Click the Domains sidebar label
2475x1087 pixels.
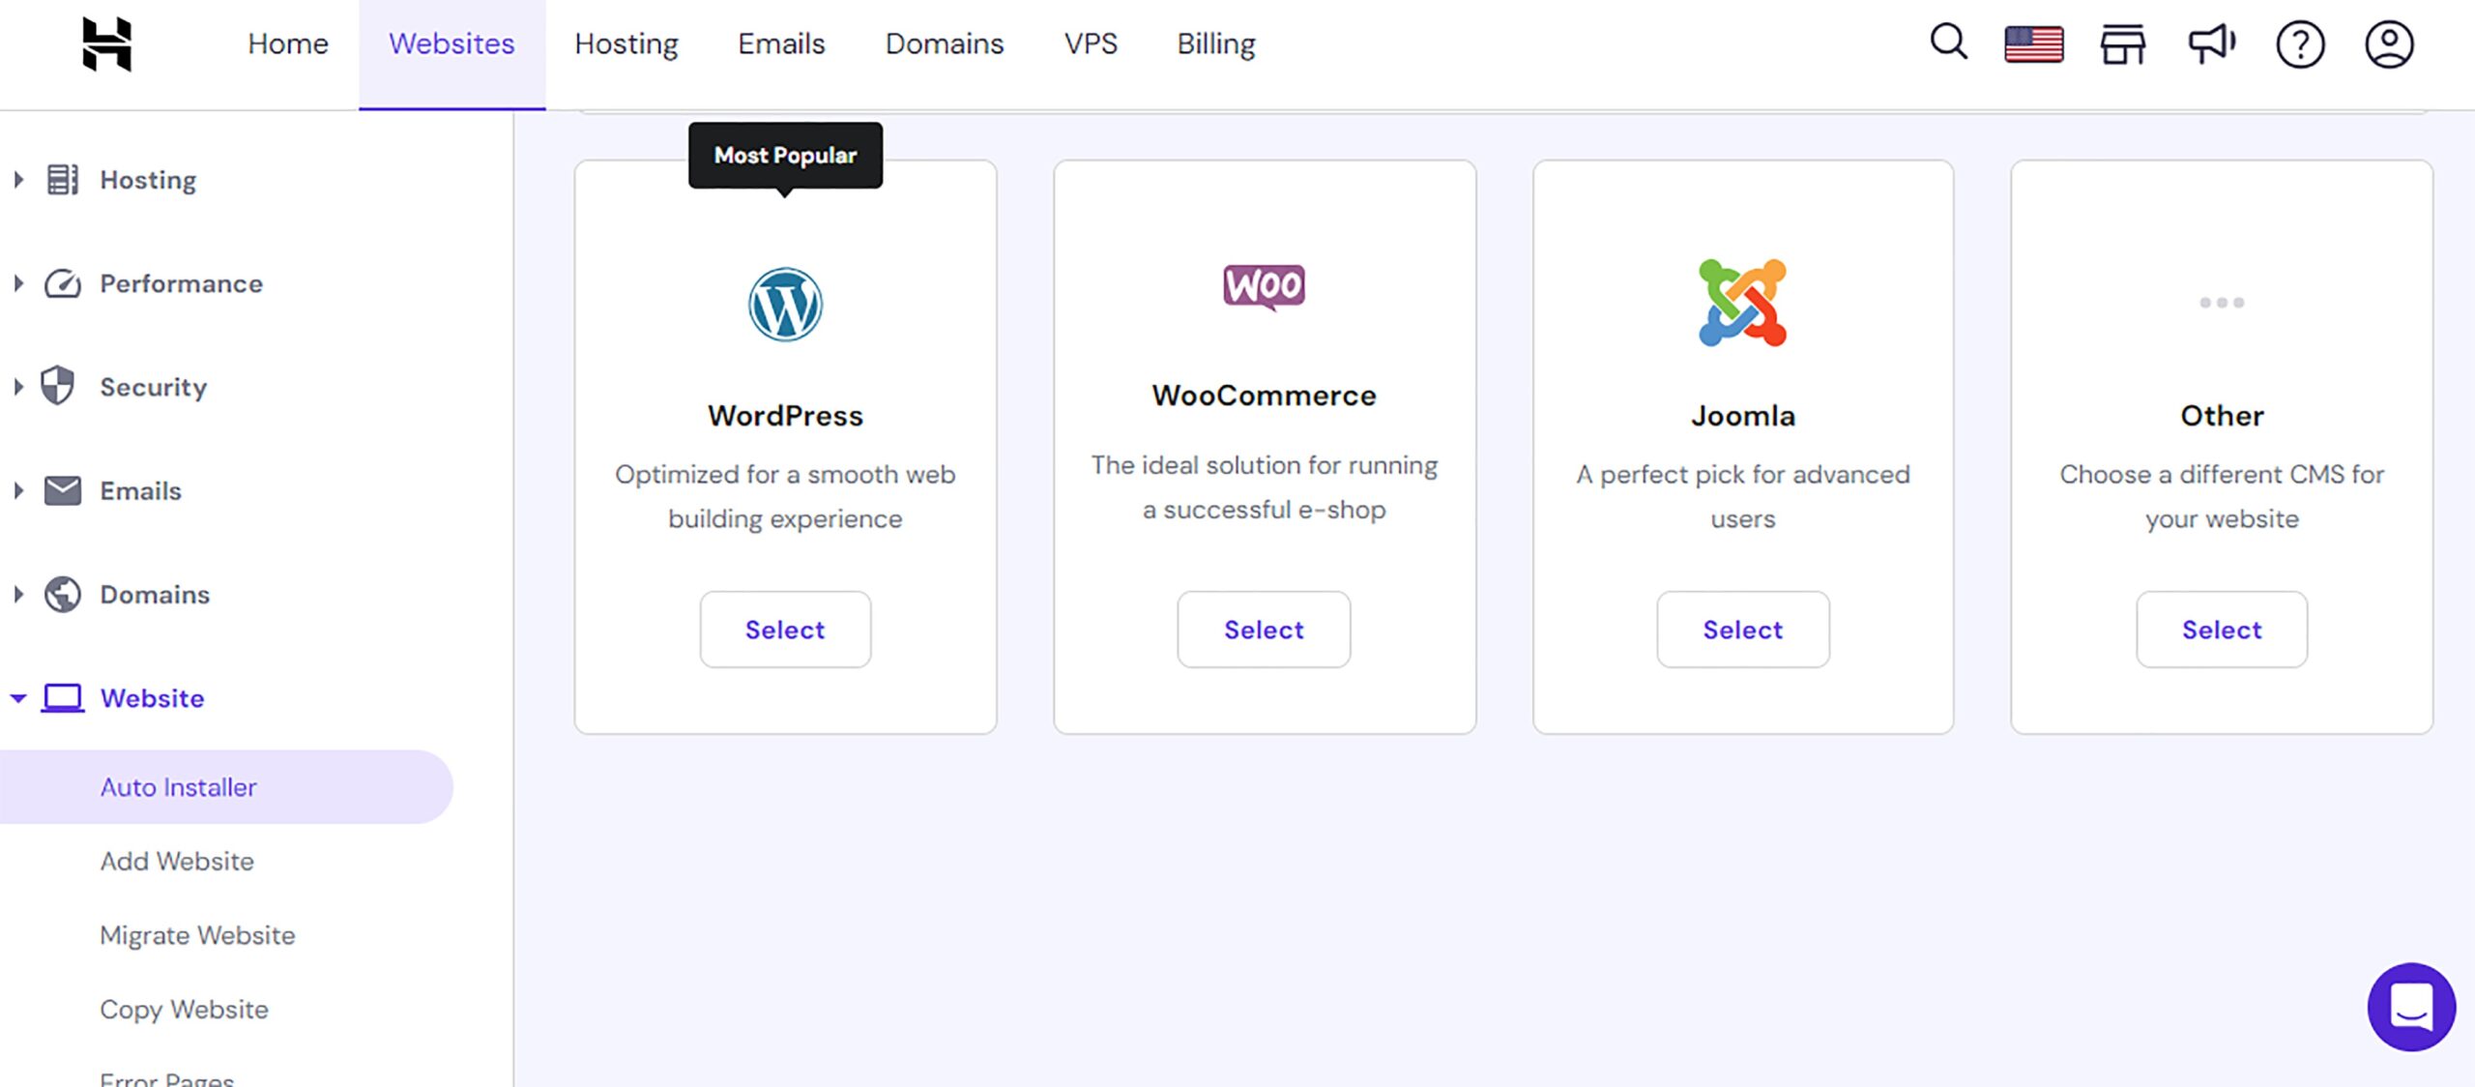click(x=155, y=595)
